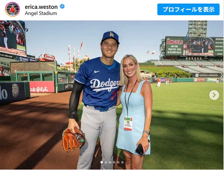Click the LA cap logo in the photo
The image size is (224, 171).
coord(111,34)
